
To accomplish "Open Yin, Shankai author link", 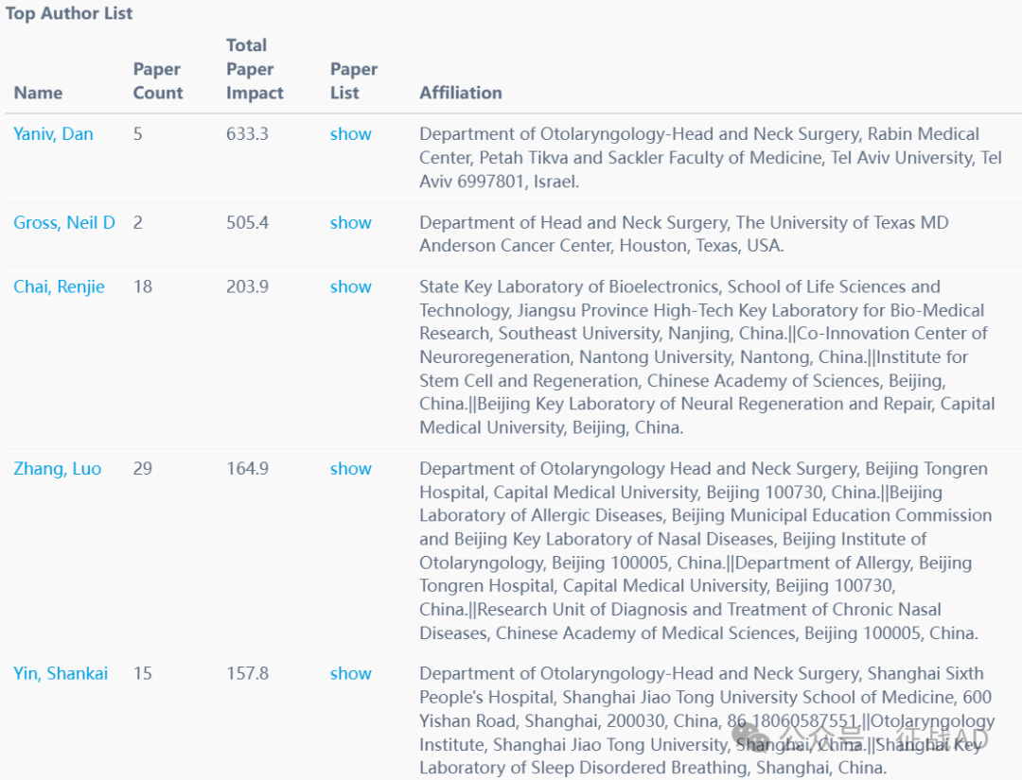I will [x=61, y=674].
